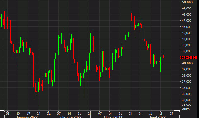This screenshot has height=118, width=199.
Task: Click the 34,000 price axis label
Action: click(186, 100)
